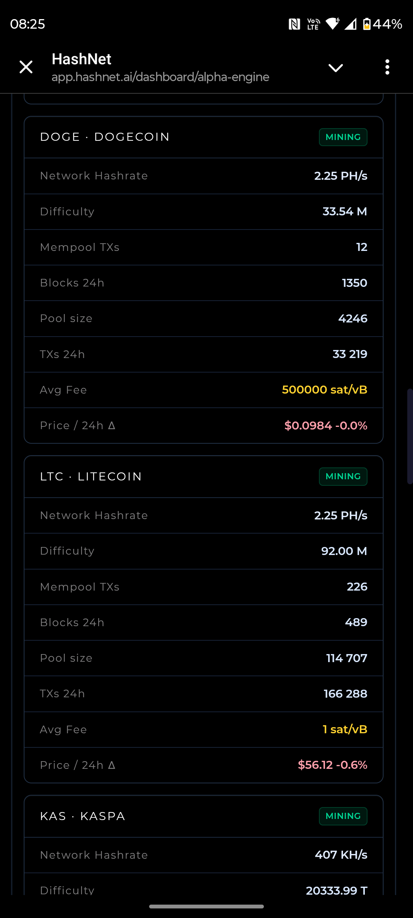Select the LTC · LITECOIN card header
413x918 pixels.
(91, 477)
